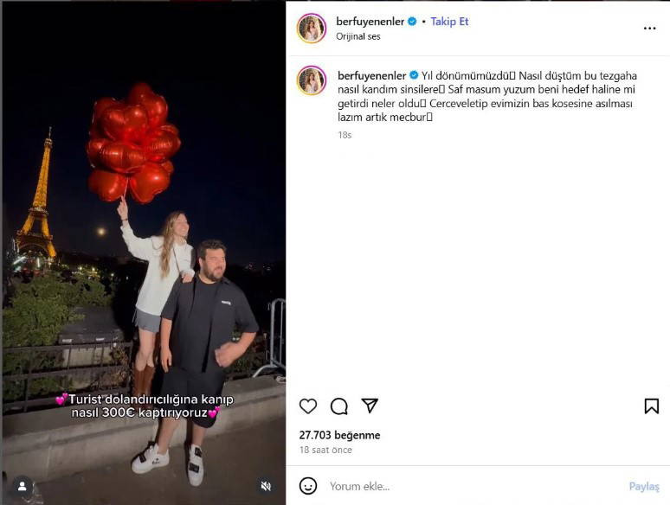Open profile picture beside the caption

tap(312, 80)
